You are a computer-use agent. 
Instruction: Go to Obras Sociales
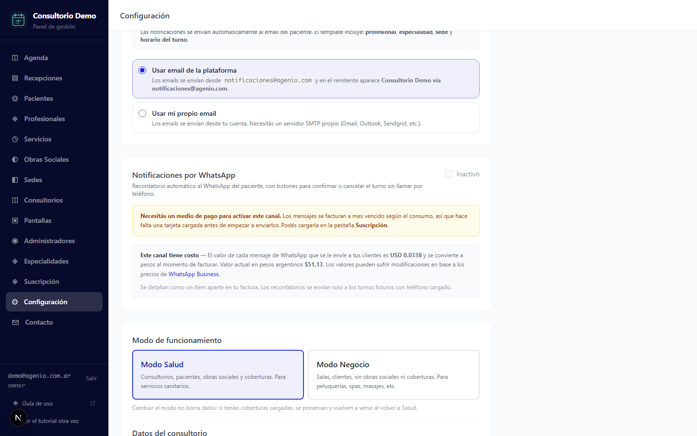click(x=54, y=159)
